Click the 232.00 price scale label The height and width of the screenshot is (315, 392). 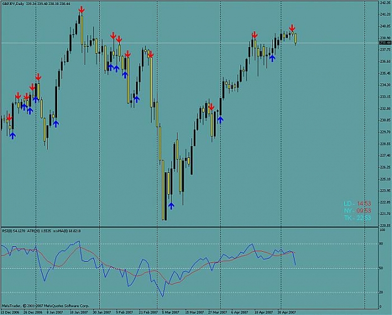point(385,108)
